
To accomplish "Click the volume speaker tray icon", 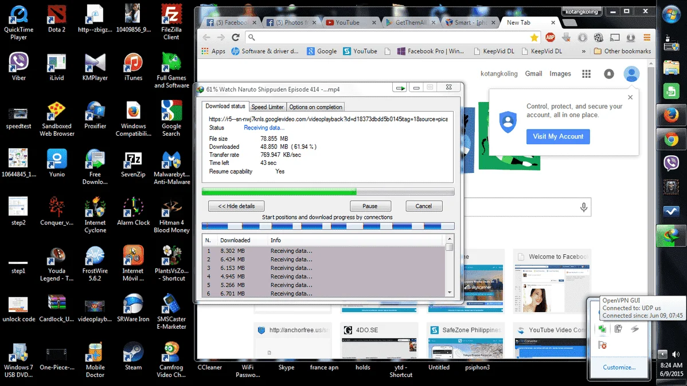I will (676, 354).
